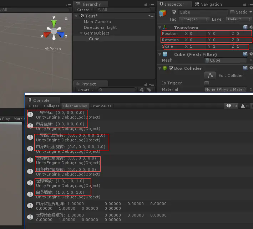Click the Edit Collider button
Image resolution: width=253 pixels, height=229 pixels.
(x=210, y=76)
